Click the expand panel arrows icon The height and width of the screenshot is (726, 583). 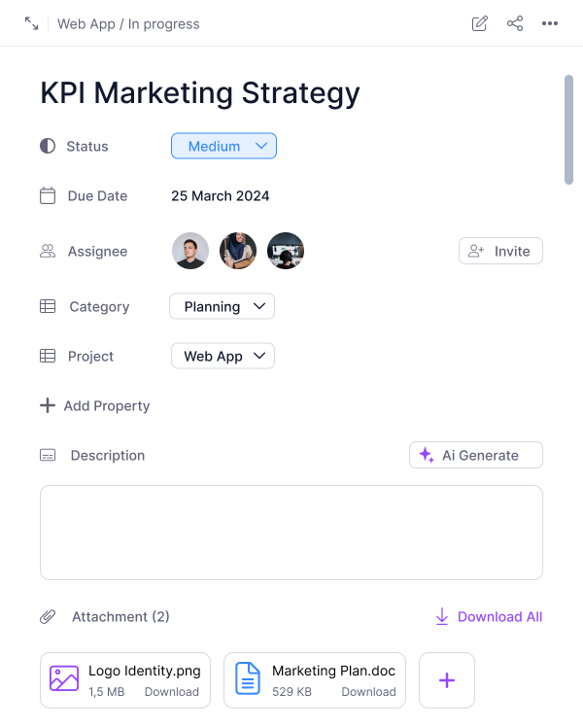31,23
